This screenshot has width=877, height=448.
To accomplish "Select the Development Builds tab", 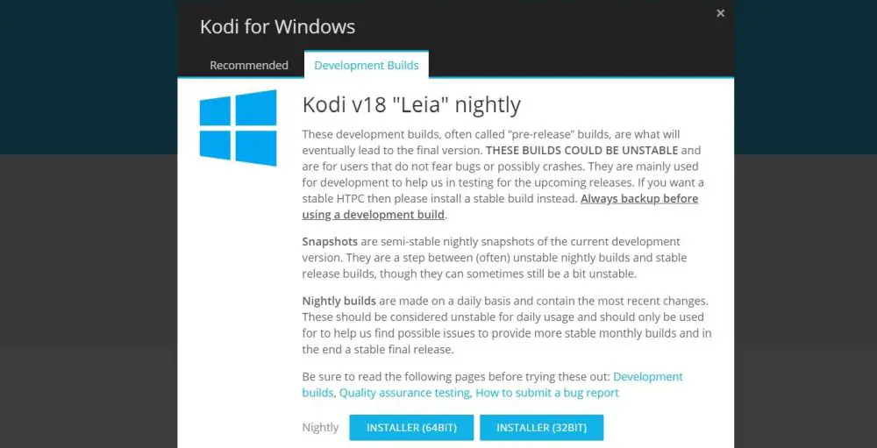I will point(366,65).
